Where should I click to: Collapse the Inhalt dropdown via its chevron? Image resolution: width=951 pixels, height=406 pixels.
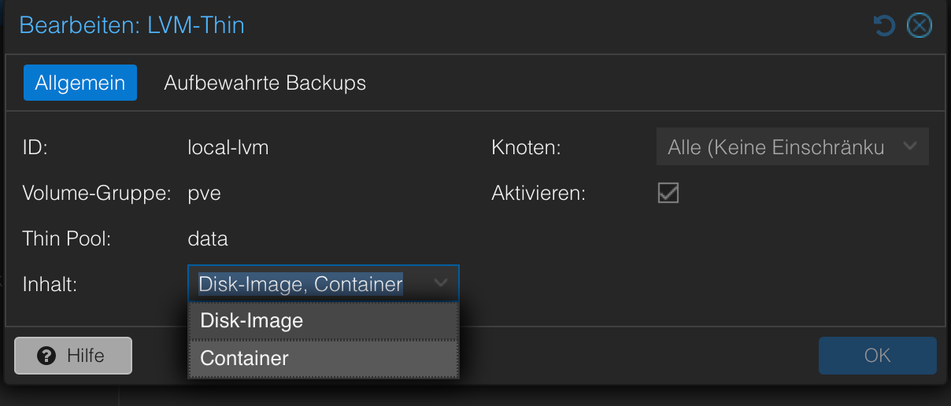(x=441, y=283)
